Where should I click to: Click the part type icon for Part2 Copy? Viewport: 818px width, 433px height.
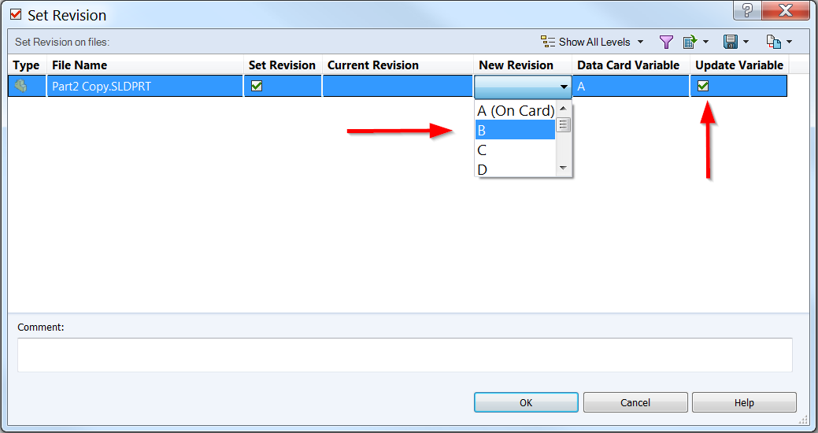21,86
